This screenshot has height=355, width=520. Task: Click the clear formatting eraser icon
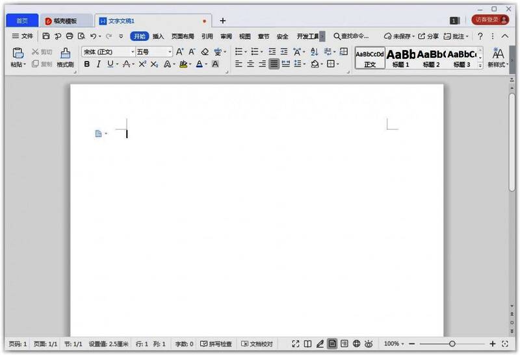[205, 51]
